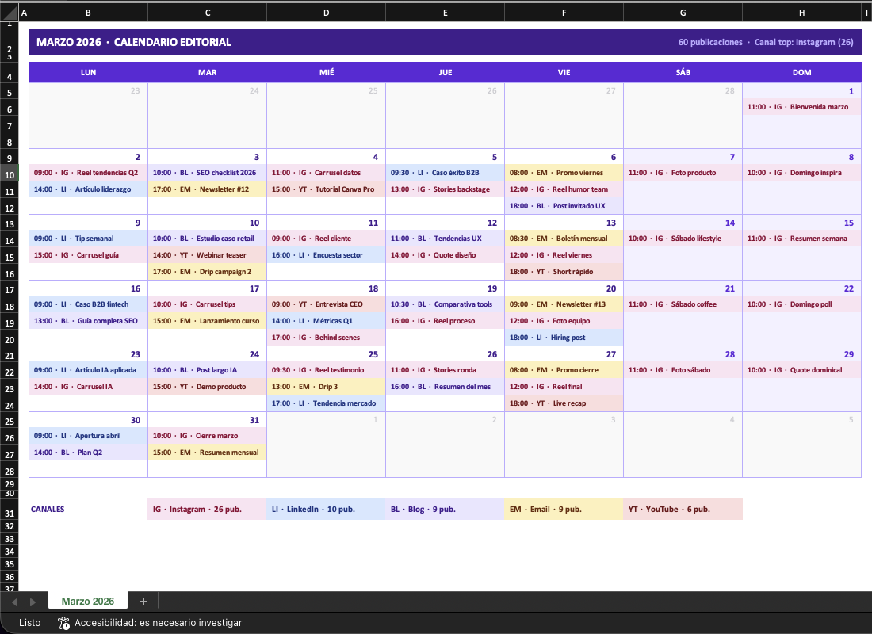Image resolution: width=872 pixels, height=634 pixels.
Task: Select the Newsletter #12 cell
Action: click(208, 189)
